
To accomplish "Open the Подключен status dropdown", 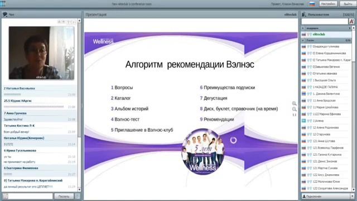I will 327,196.
